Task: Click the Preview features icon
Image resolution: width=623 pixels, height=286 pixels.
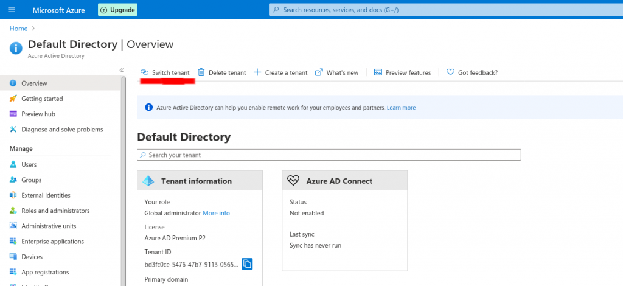Action: coord(378,72)
